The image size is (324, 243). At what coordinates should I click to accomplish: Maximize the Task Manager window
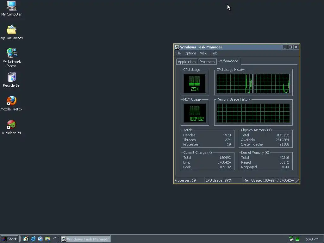click(290, 47)
